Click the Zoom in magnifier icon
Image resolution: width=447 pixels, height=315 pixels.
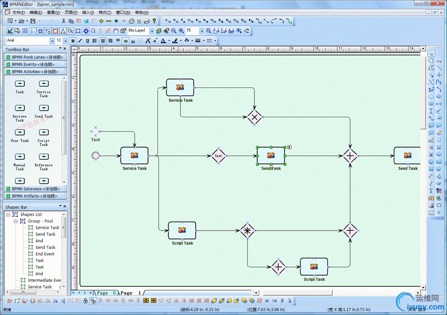pos(181,31)
